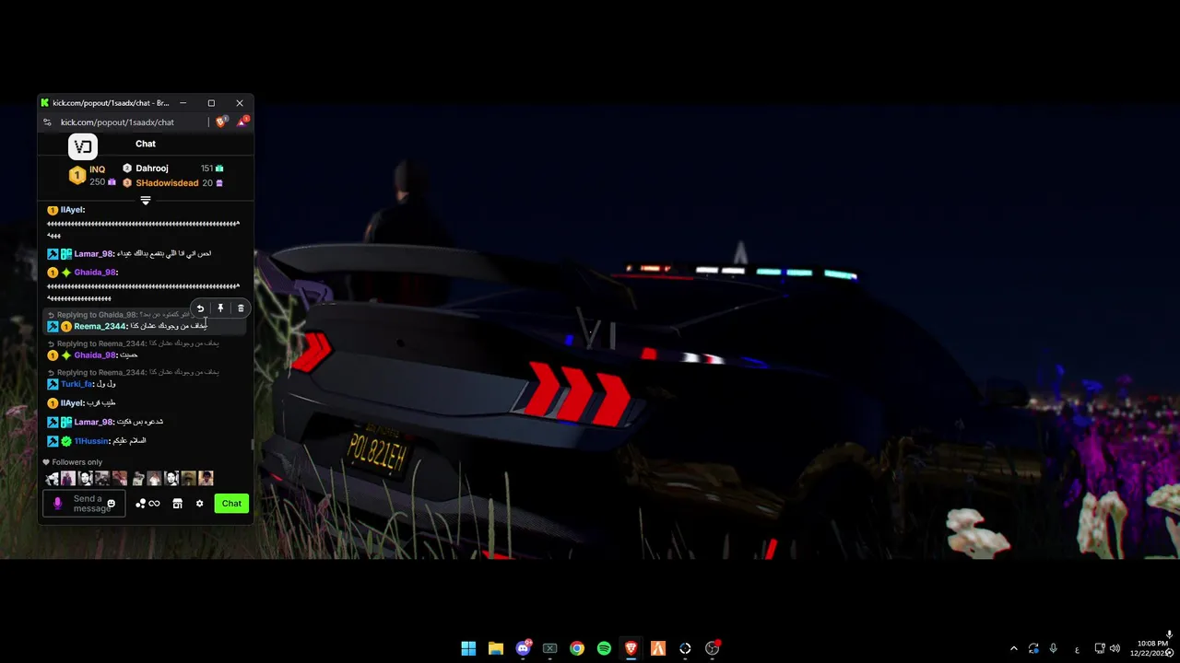This screenshot has height=663, width=1180.
Task: Click the last emote thumbnail in emote row
Action: coord(206,479)
